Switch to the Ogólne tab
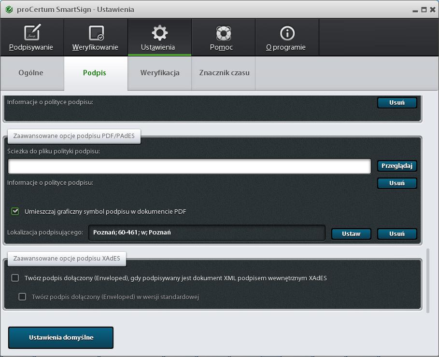This screenshot has height=357, width=439. pos(31,73)
